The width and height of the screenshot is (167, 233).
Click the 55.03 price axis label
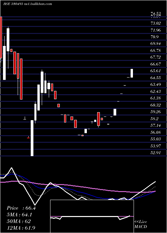coord(156,139)
